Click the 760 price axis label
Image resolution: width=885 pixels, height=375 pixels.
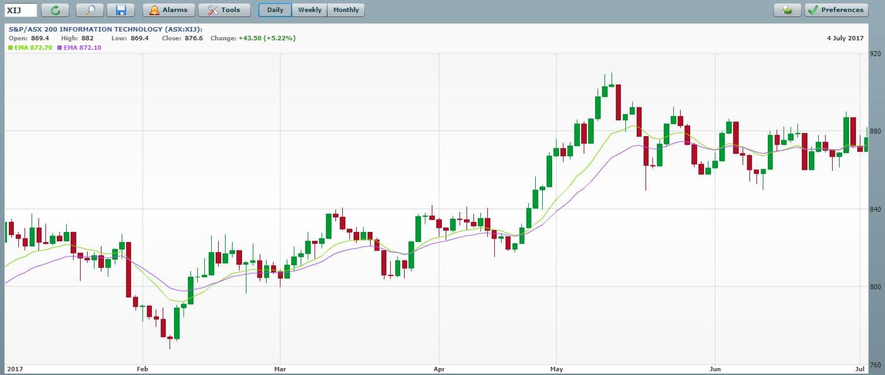tap(876, 366)
